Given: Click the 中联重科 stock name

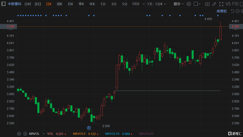Looking at the screenshot, I should coord(14,4).
